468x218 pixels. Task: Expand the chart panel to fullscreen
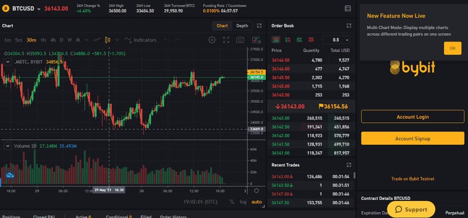[x=259, y=26]
